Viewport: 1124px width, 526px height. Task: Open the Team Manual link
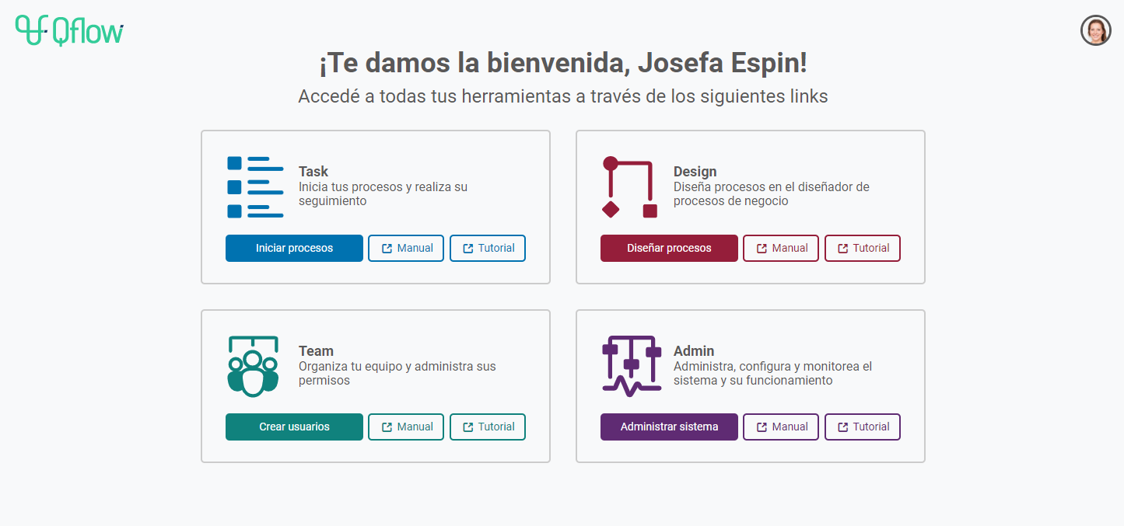pyautogui.click(x=406, y=427)
